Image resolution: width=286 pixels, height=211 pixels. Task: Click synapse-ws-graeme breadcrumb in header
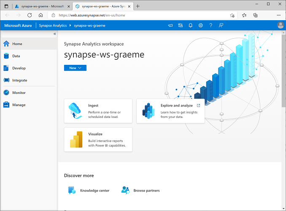point(89,26)
